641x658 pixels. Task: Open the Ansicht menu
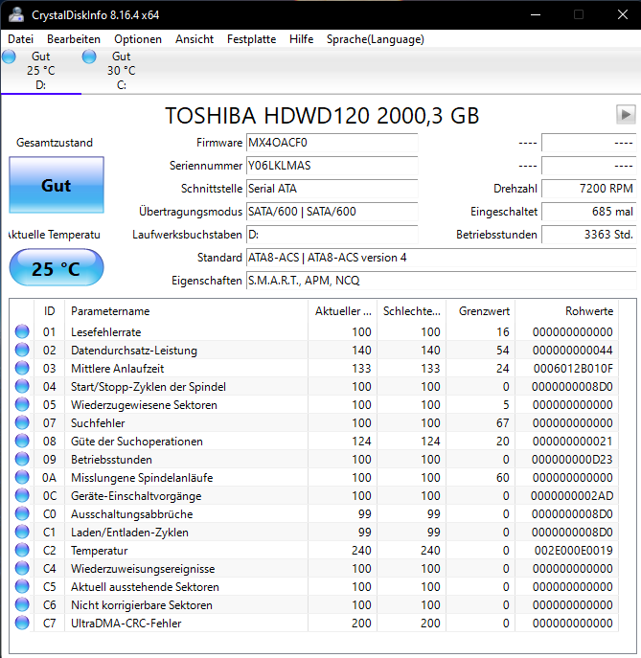click(195, 39)
